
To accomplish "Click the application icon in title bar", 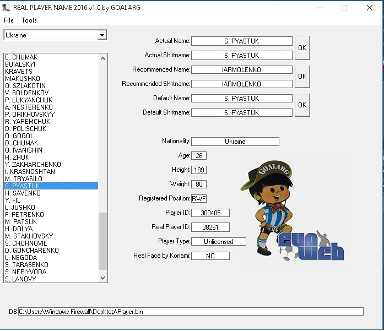I will click(6, 8).
